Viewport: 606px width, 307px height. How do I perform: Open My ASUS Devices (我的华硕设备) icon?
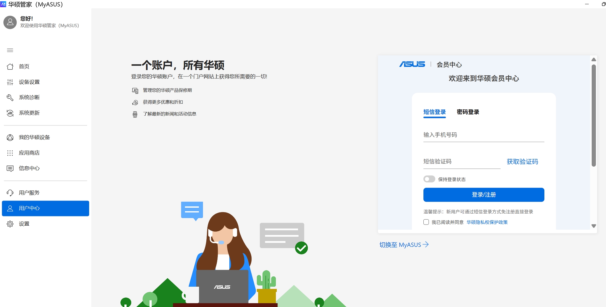[10, 137]
